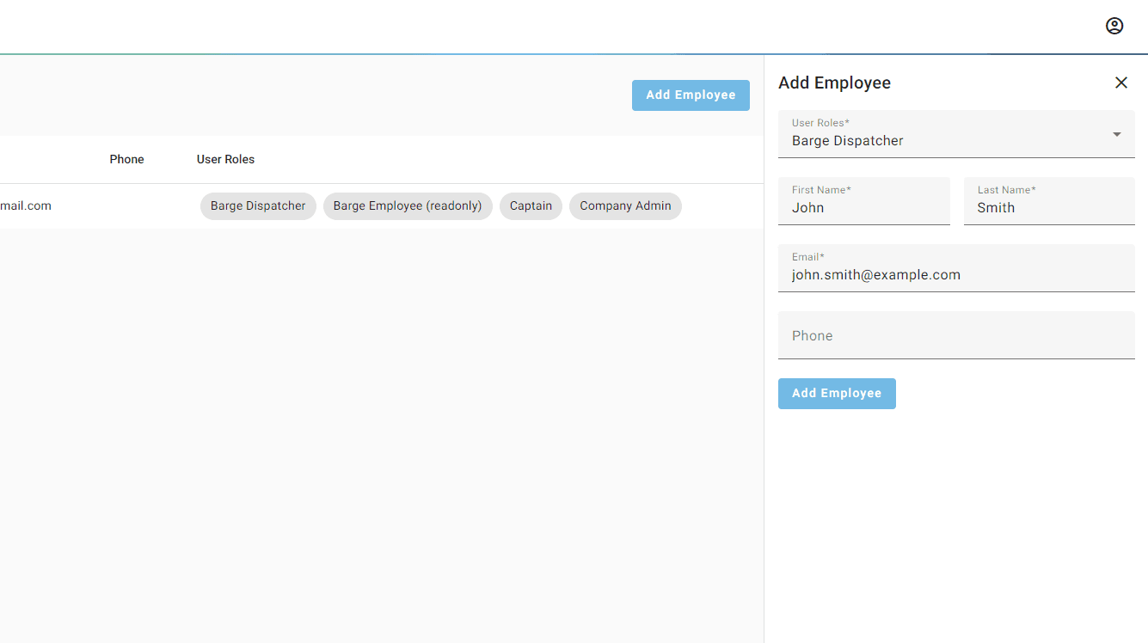
Task: Expand the User Roles dropdown arrow
Action: coord(1117,134)
